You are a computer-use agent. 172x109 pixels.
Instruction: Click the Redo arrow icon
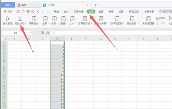click(x=43, y=11)
